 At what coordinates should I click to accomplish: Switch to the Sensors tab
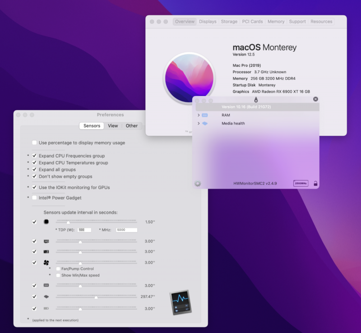[x=92, y=126]
